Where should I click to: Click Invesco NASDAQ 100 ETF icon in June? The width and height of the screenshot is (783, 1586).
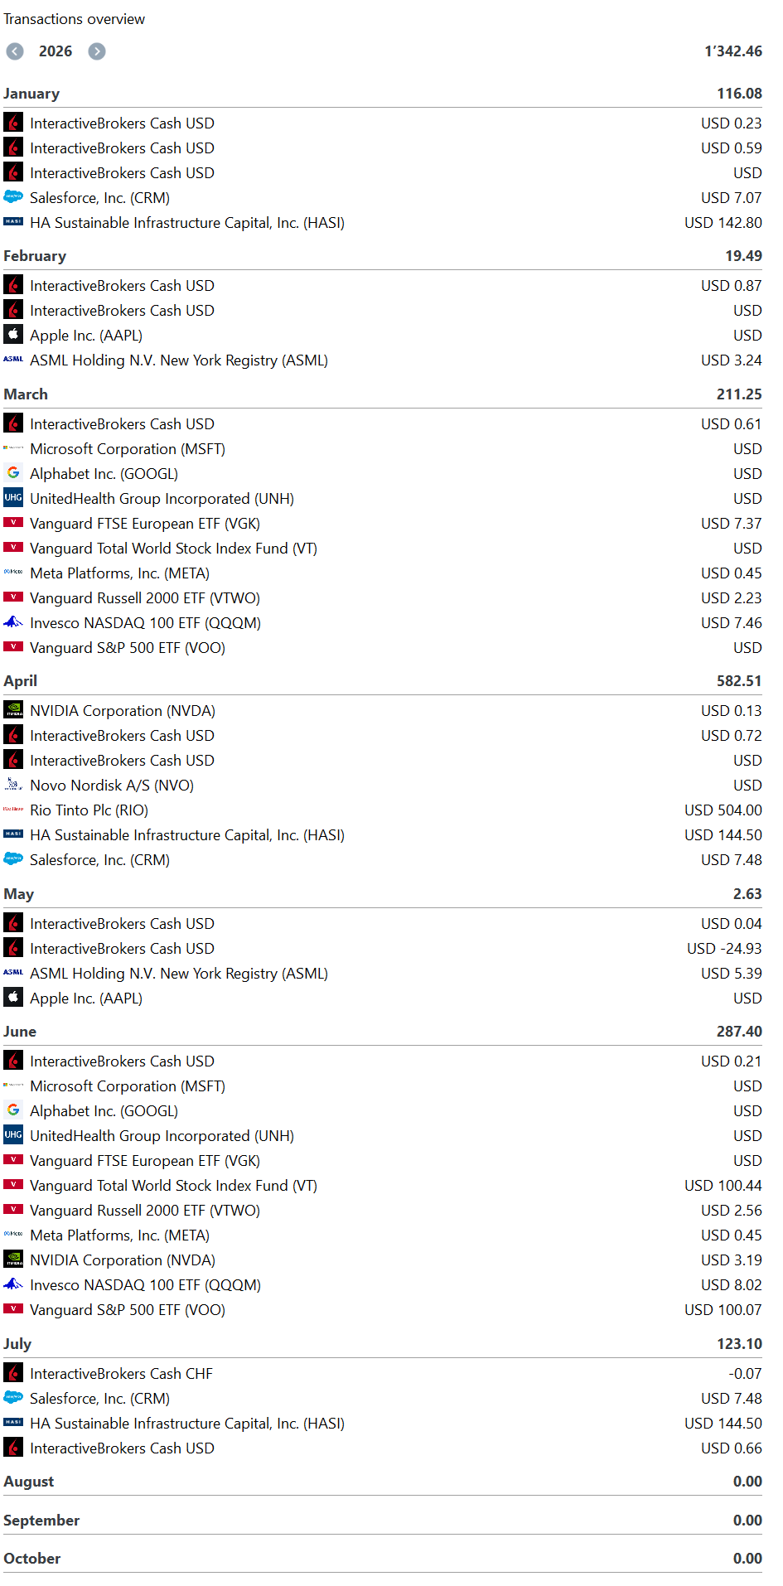pos(13,1284)
